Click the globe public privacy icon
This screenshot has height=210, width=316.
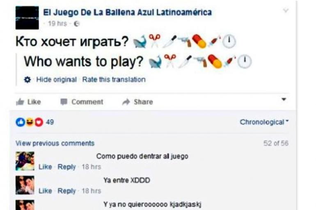click(77, 24)
